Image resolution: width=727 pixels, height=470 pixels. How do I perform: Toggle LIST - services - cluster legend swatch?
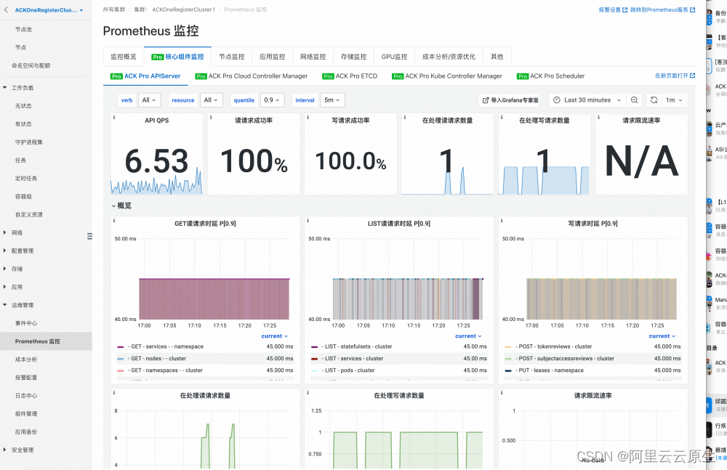click(314, 359)
